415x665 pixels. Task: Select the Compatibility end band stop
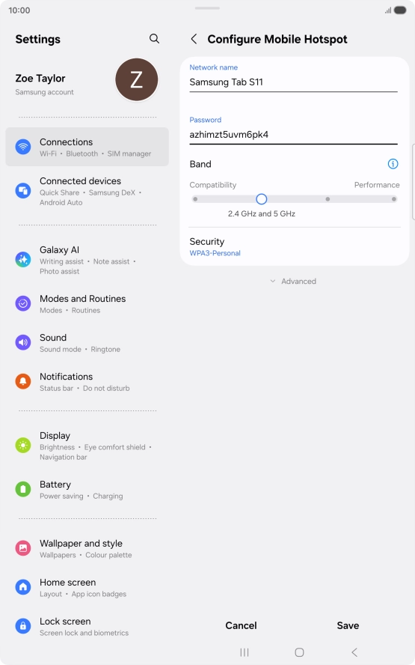tap(195, 199)
